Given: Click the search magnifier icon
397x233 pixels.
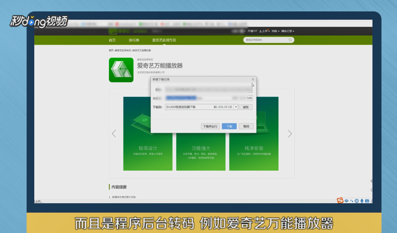Looking at the screenshot, I should tap(290, 40).
